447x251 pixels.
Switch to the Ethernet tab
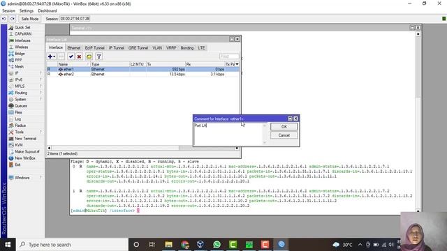point(74,48)
